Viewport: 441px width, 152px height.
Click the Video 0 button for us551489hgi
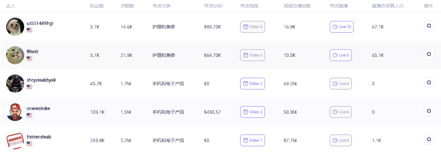253,27
